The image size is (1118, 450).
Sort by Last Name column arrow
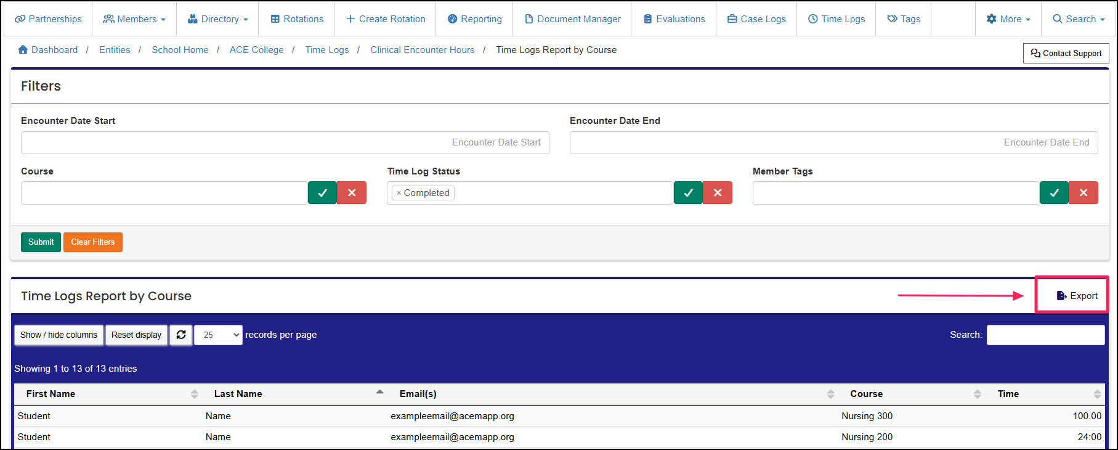click(x=380, y=392)
